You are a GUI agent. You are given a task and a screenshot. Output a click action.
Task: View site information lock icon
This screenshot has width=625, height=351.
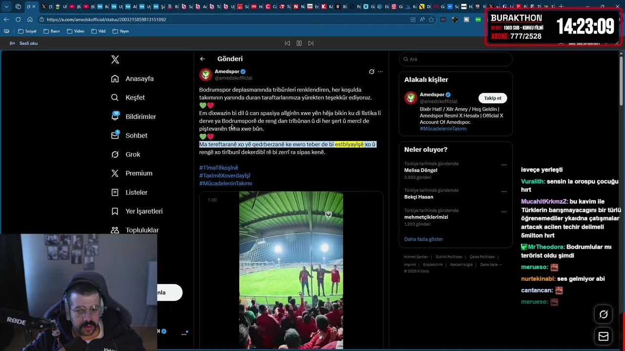click(x=42, y=19)
